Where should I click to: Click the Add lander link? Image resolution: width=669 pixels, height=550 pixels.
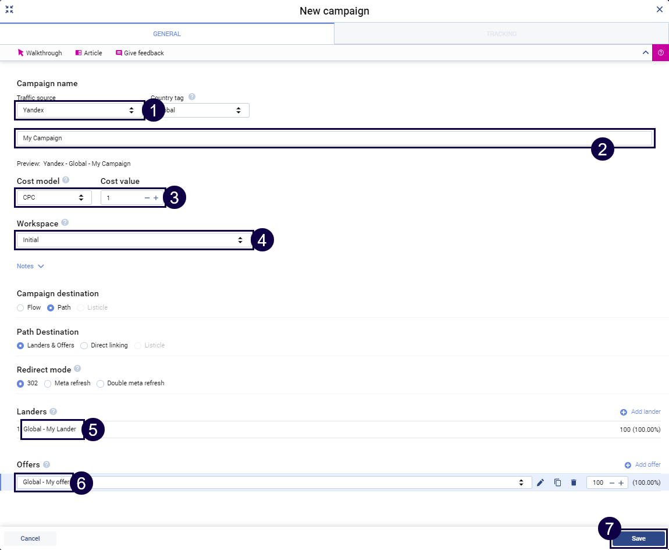tap(640, 411)
